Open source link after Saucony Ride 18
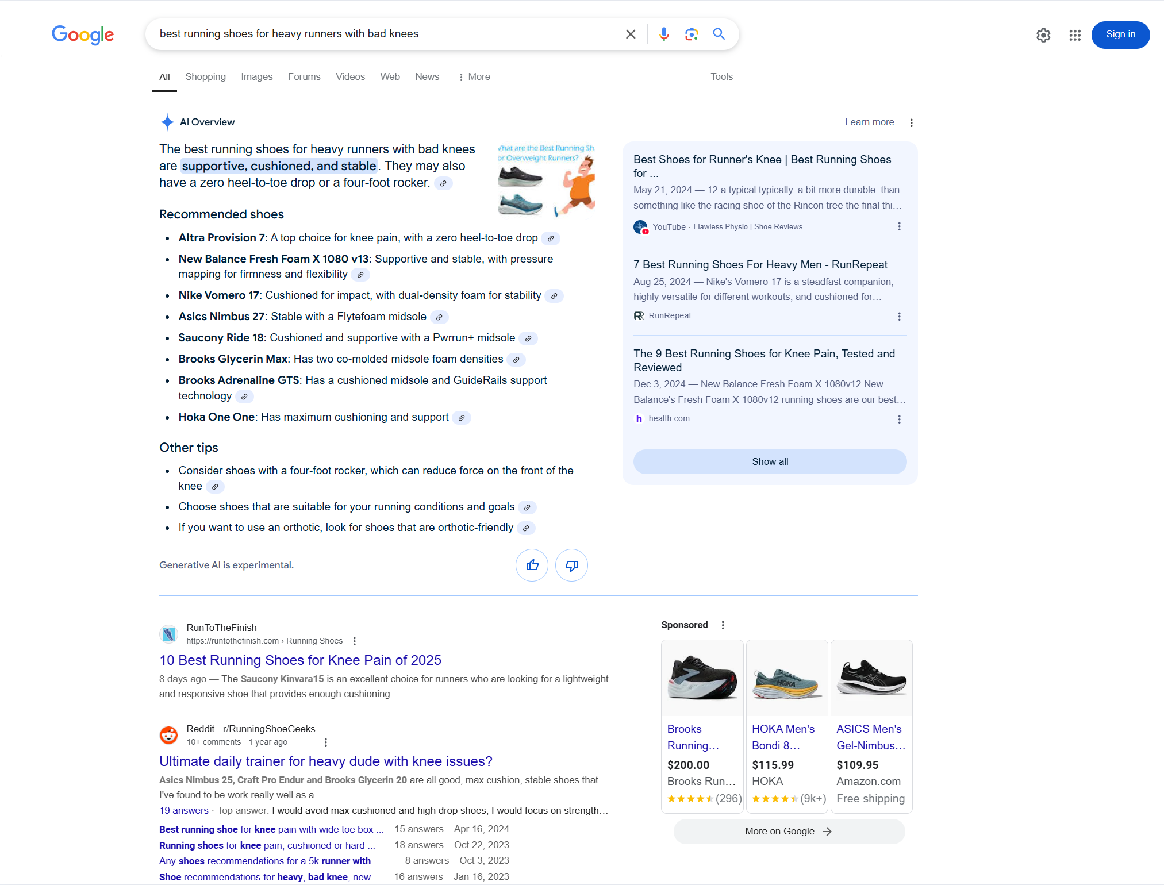 click(x=528, y=338)
